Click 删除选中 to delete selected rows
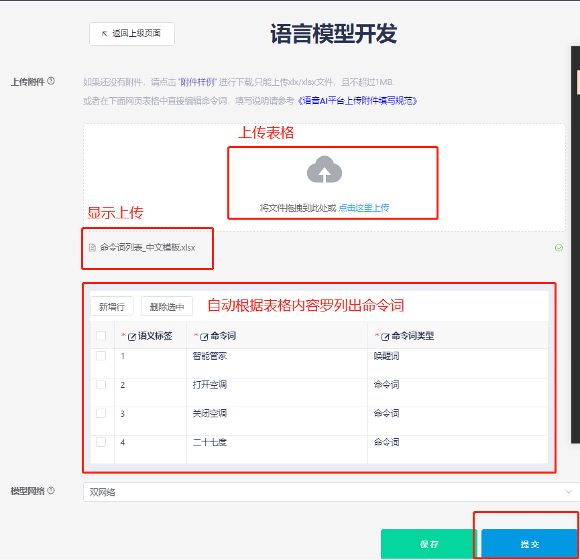The height and width of the screenshot is (560, 580). (166, 306)
